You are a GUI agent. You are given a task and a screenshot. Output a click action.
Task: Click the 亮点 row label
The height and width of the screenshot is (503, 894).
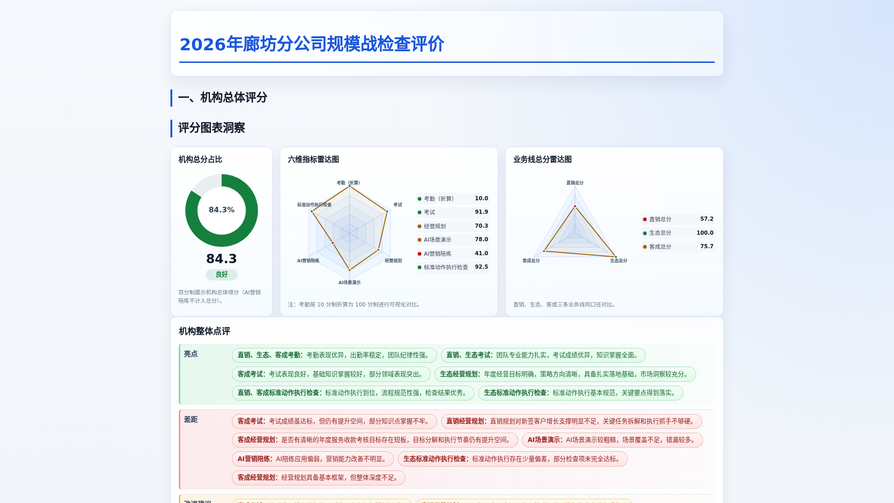coord(190,354)
